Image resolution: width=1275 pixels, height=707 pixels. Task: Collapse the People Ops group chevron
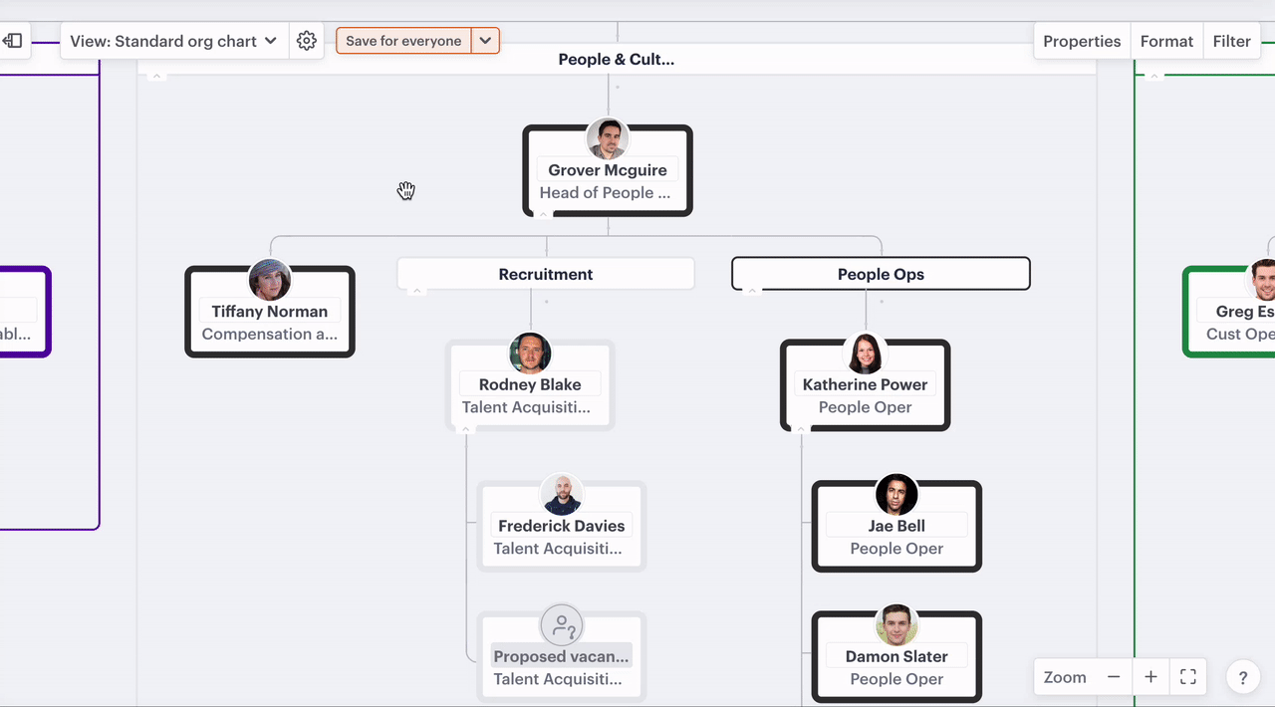point(753,291)
